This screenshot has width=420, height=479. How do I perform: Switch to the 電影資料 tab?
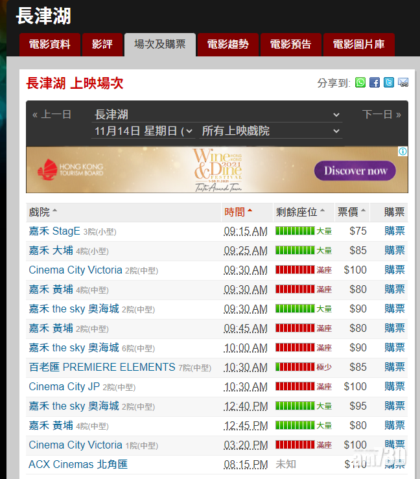coord(50,45)
